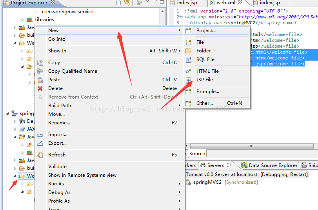This screenshot has height=210, width=318.
Task: Click the JSP File icon in submenu
Action: pyautogui.click(x=188, y=80)
